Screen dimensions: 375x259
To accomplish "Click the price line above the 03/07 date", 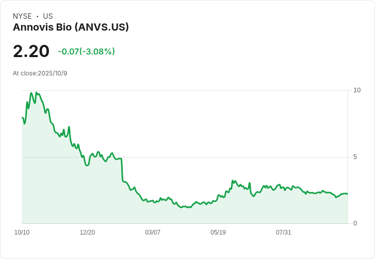I will (152, 201).
